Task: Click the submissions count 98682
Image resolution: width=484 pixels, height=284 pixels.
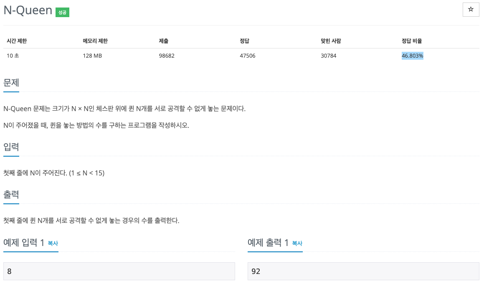Action: (x=167, y=56)
